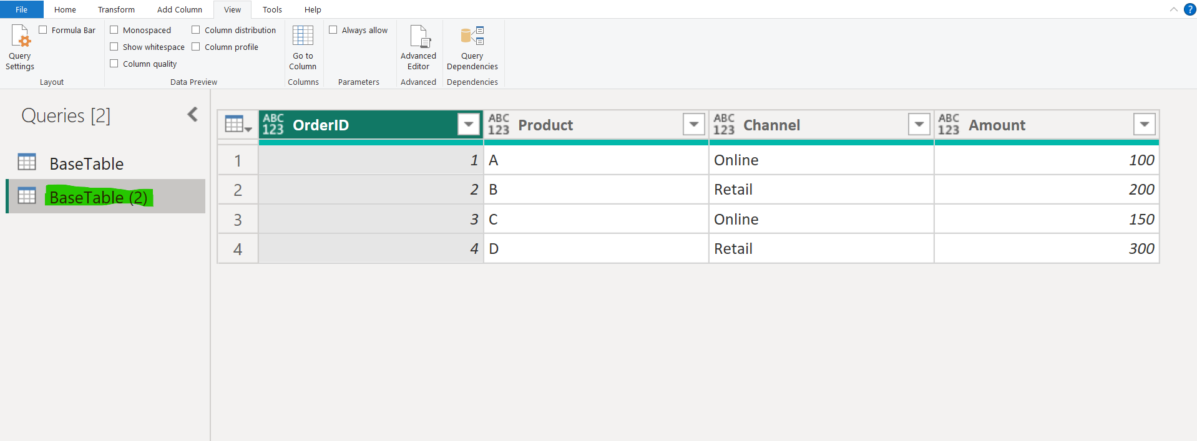Select the BaseTable query
Viewport: 1197px width, 441px height.
[86, 163]
